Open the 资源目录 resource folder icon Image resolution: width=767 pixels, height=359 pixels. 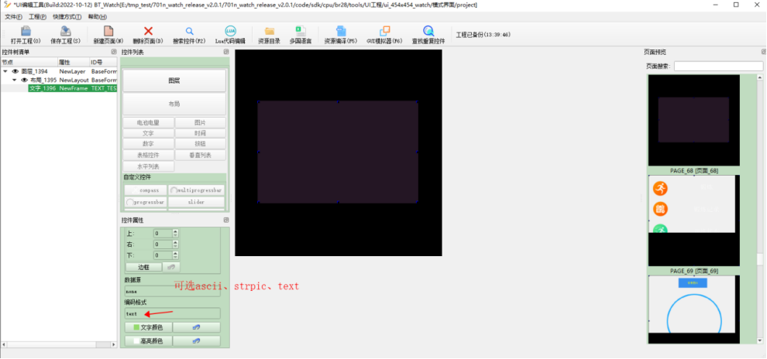(x=269, y=35)
